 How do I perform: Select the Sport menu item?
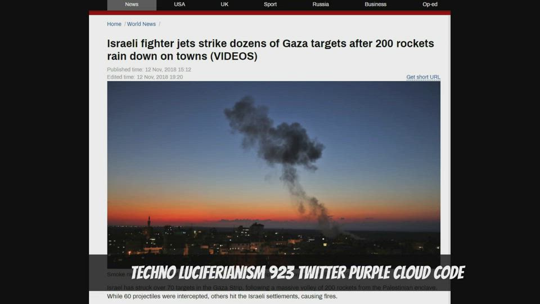click(270, 5)
